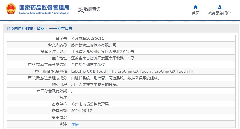Select the 备案号 label
This screenshot has height=129, width=240.
point(61,39)
